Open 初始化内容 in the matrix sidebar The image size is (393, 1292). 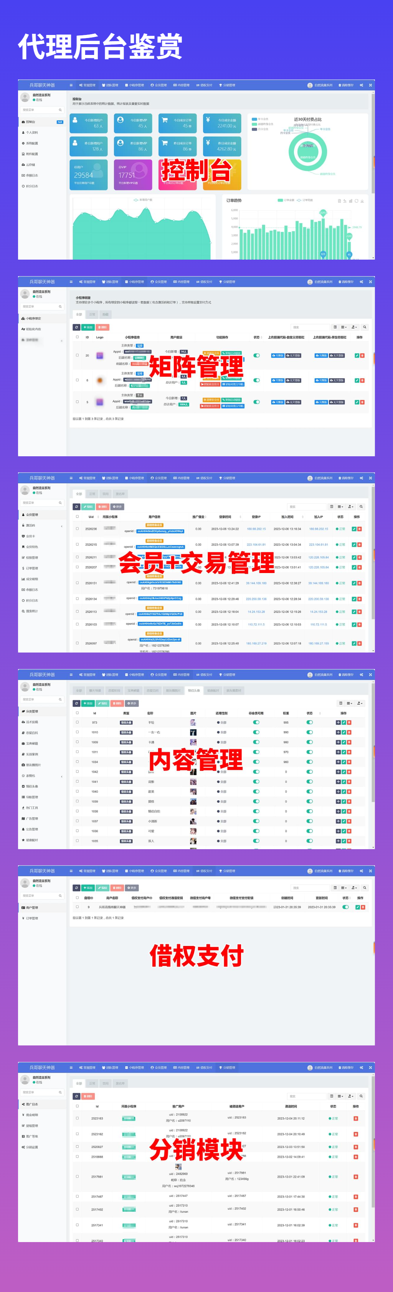pos(33,329)
